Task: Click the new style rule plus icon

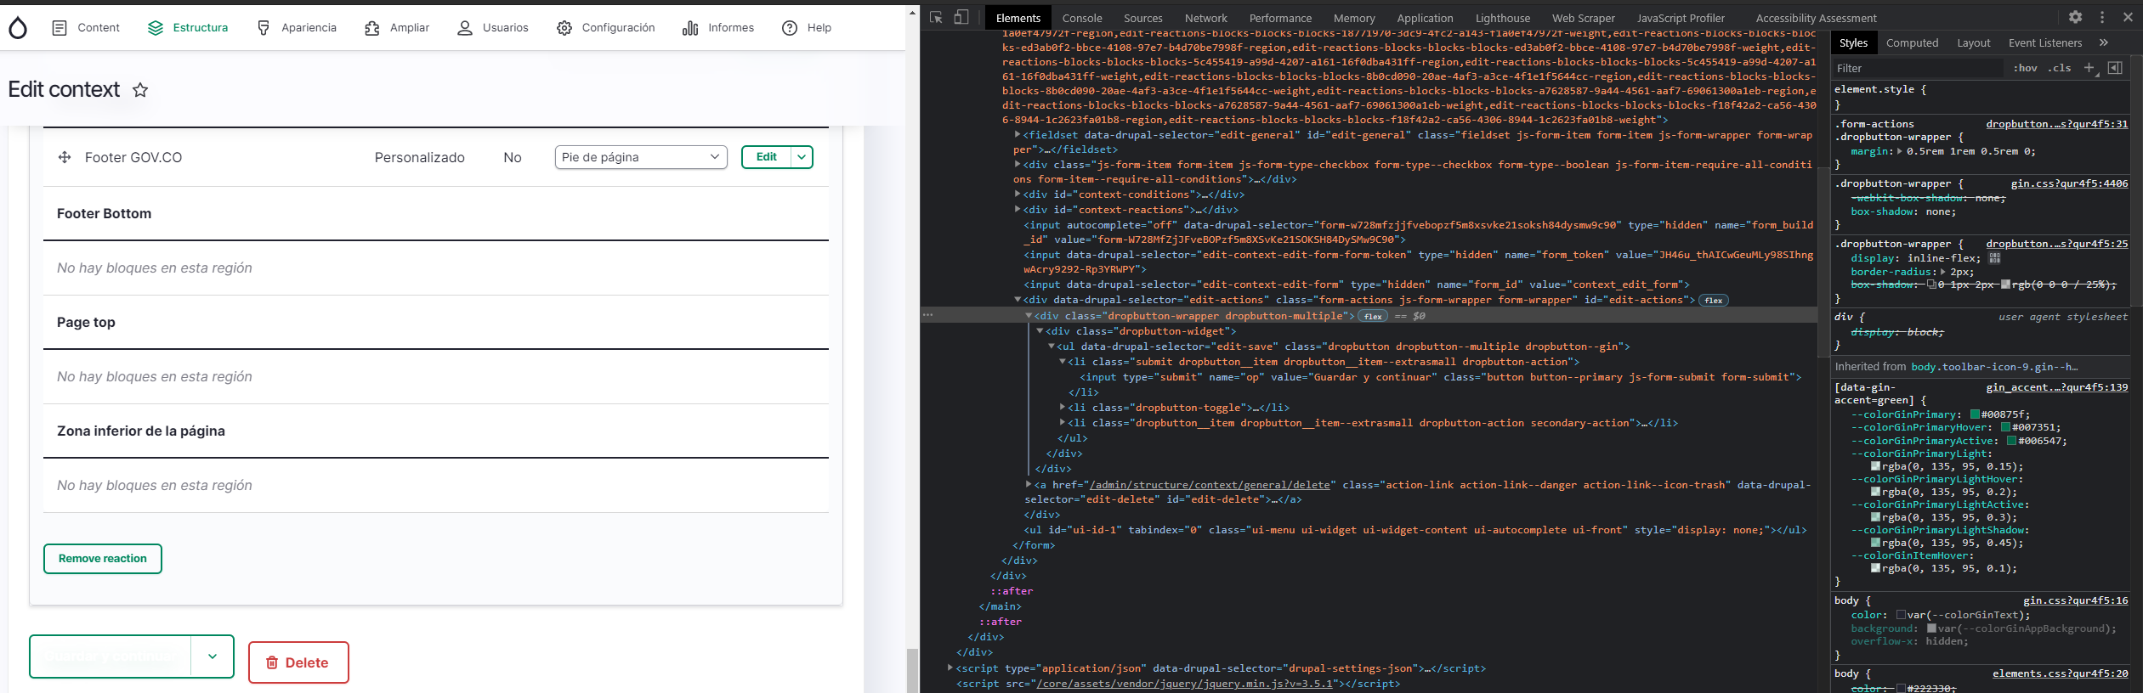Action: pyautogui.click(x=2089, y=68)
